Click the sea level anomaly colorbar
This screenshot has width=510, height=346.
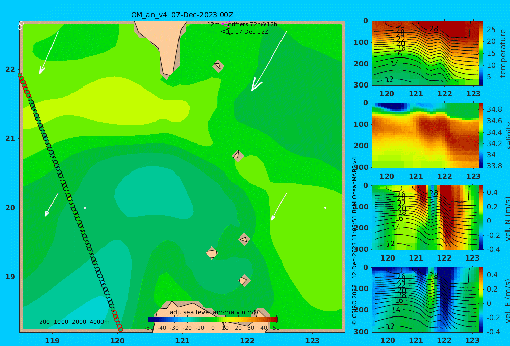(x=213, y=320)
